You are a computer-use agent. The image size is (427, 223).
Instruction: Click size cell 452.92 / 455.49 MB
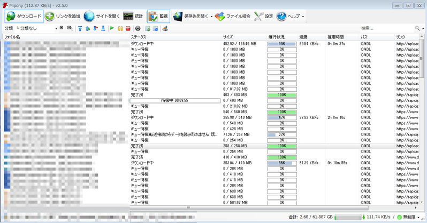(x=240, y=44)
